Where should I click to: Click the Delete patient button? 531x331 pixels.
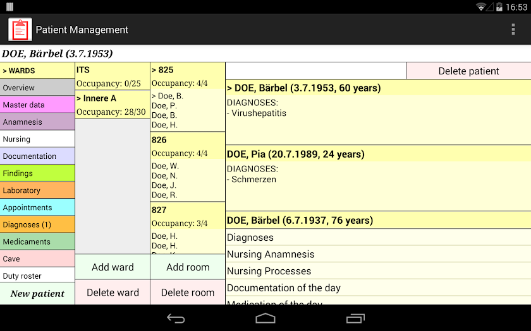[x=468, y=71]
